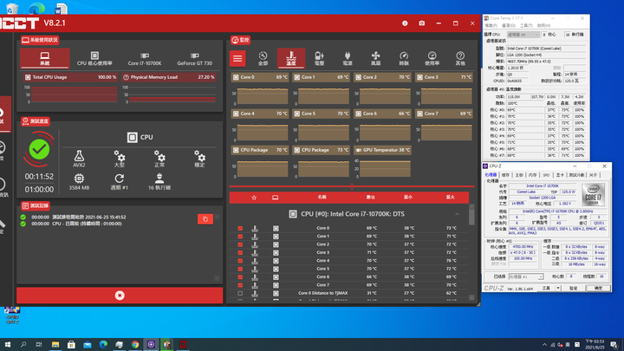The width and height of the screenshot is (624, 351).
Task: Click chip icon in Core 3 table row
Action: click(x=276, y=253)
